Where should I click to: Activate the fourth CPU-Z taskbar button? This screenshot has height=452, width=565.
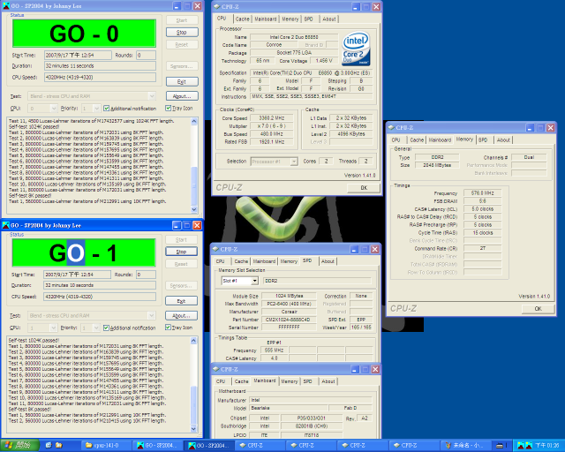pyautogui.click(x=414, y=446)
